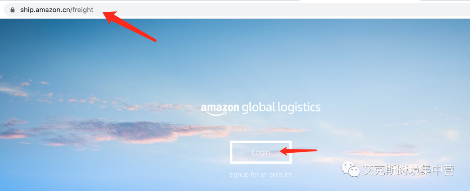This screenshot has width=470, height=191.
Task: Click the /freight path in the URL
Action: pyautogui.click(x=82, y=10)
